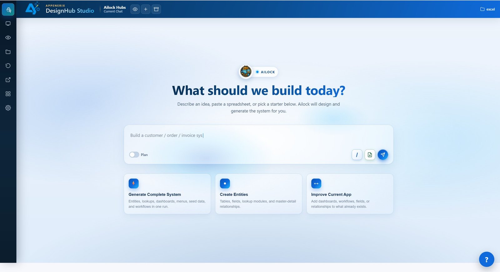
Task: Send the prompt with paper plane button
Action: click(x=383, y=155)
